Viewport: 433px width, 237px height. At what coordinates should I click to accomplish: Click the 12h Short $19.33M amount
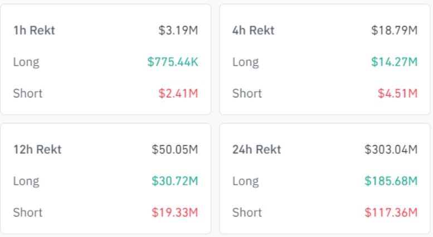click(175, 212)
